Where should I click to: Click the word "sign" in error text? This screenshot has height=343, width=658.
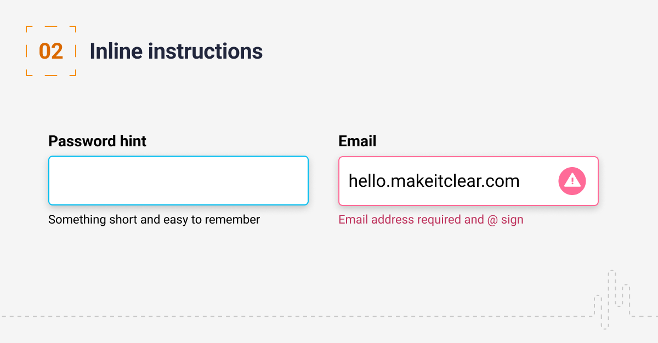[x=513, y=220]
